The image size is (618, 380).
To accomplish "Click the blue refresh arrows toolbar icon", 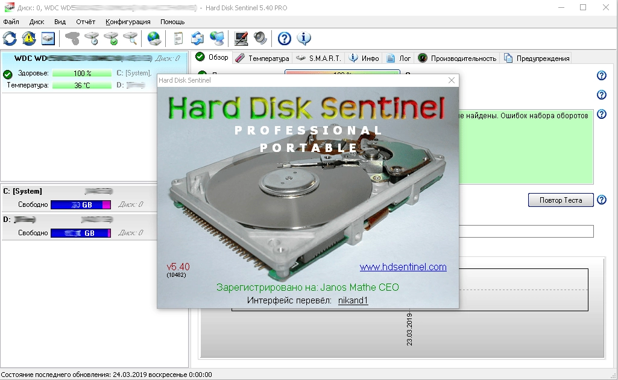I will coord(10,39).
